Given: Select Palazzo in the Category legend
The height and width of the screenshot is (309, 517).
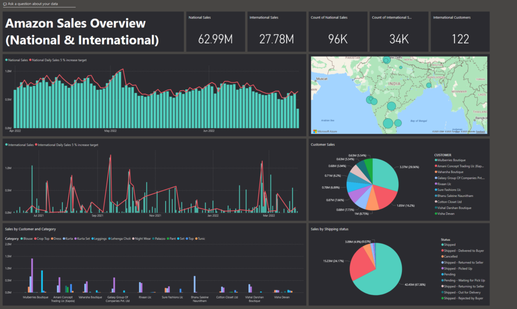Looking at the screenshot, I should (159, 239).
